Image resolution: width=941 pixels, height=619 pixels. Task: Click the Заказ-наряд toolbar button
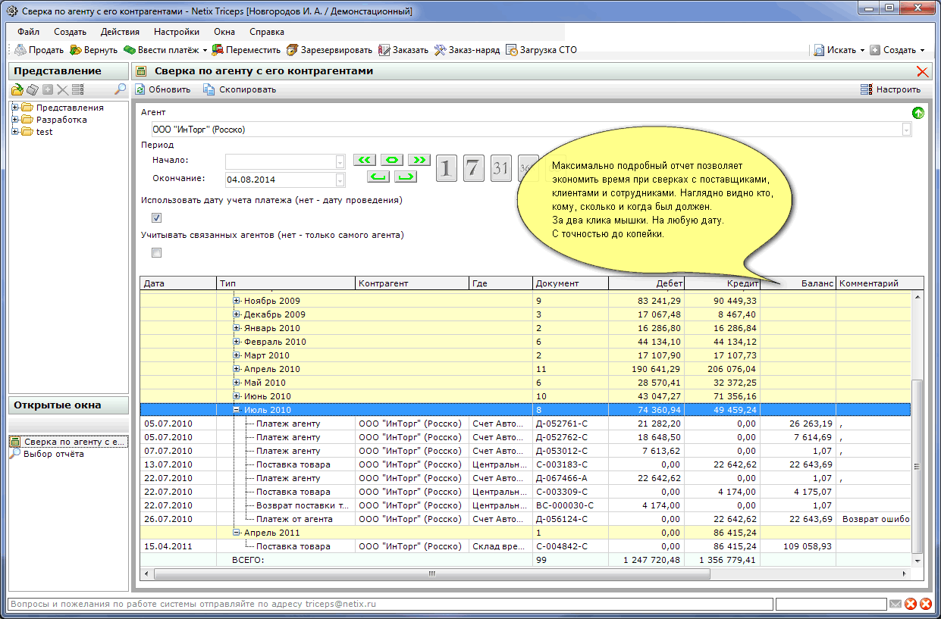click(x=467, y=50)
